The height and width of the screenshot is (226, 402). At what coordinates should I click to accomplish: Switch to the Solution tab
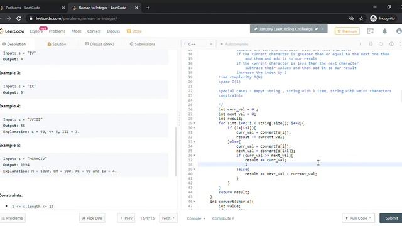[57, 44]
